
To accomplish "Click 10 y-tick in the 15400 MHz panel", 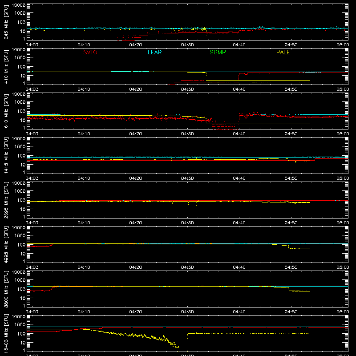I will [x=23, y=343].
